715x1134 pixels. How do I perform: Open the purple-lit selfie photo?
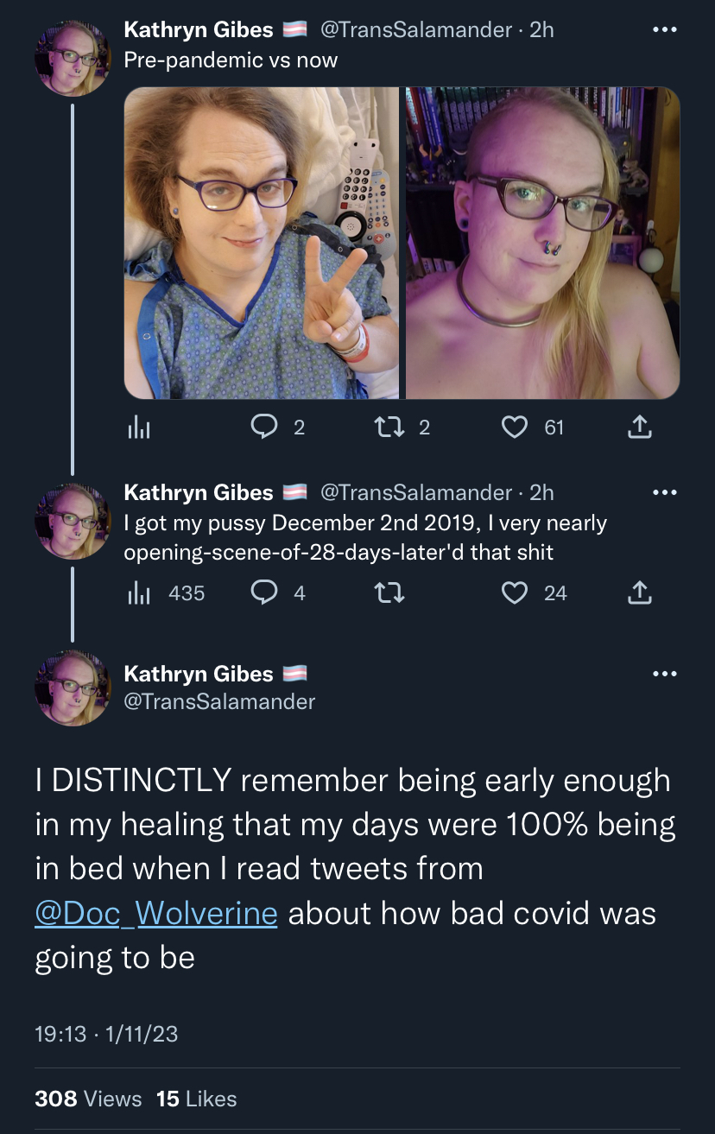[x=542, y=243]
